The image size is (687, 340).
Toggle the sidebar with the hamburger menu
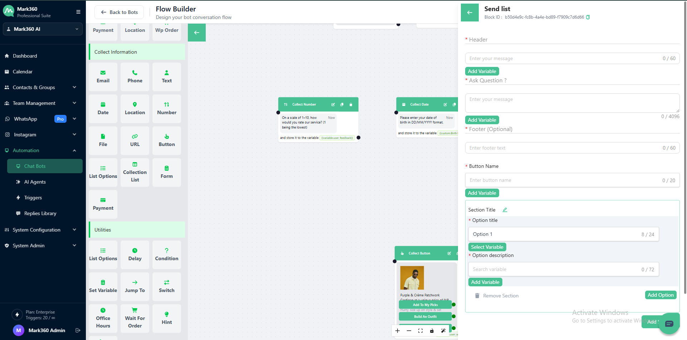[x=78, y=12]
